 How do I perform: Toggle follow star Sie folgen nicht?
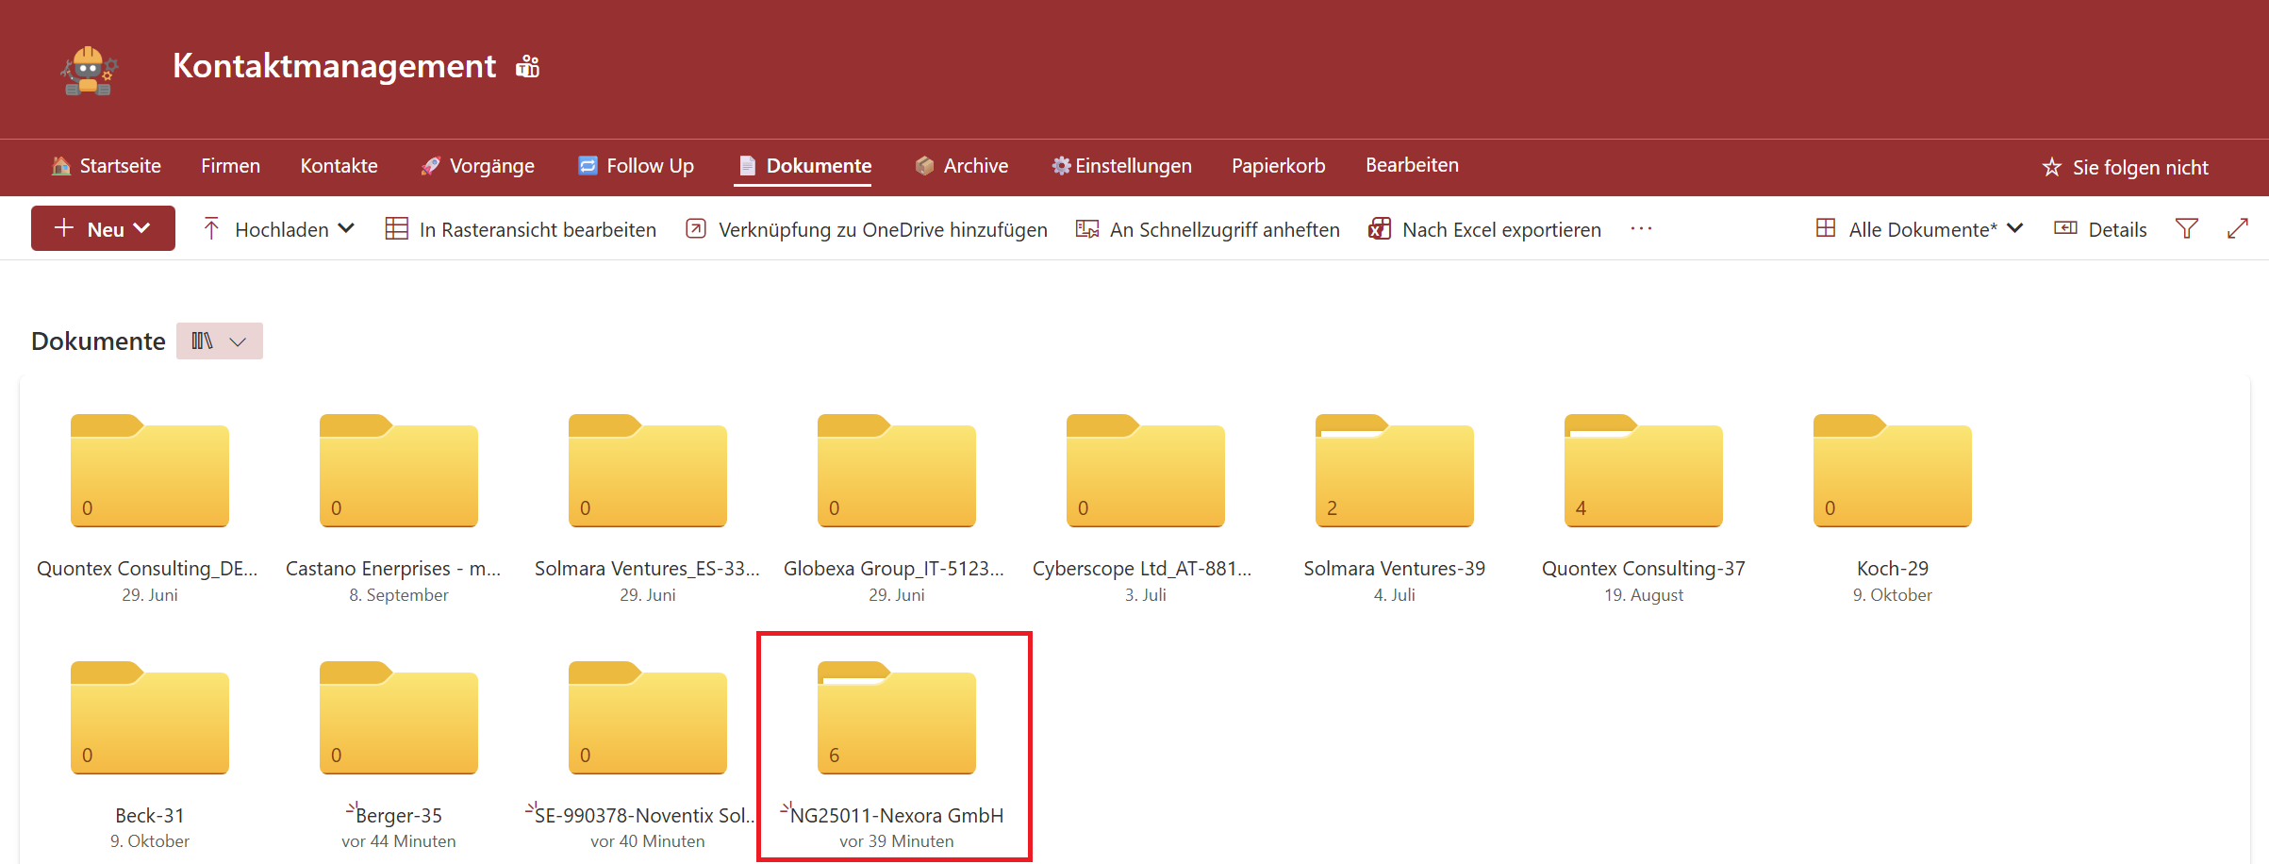point(2125,167)
